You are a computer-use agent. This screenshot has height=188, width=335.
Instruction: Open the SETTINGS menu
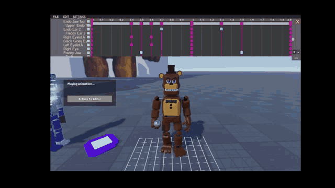(79, 17)
